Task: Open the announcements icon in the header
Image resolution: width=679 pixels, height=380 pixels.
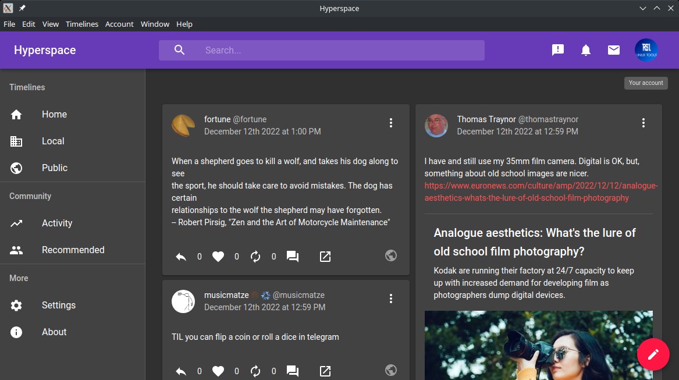Action: [558, 50]
